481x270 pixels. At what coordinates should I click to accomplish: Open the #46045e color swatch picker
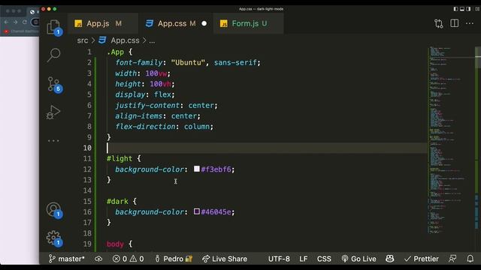pyautogui.click(x=197, y=211)
